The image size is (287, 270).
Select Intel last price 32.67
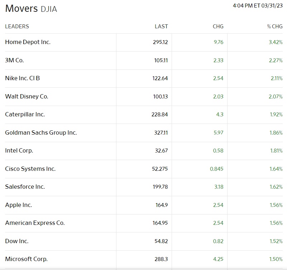click(x=162, y=150)
